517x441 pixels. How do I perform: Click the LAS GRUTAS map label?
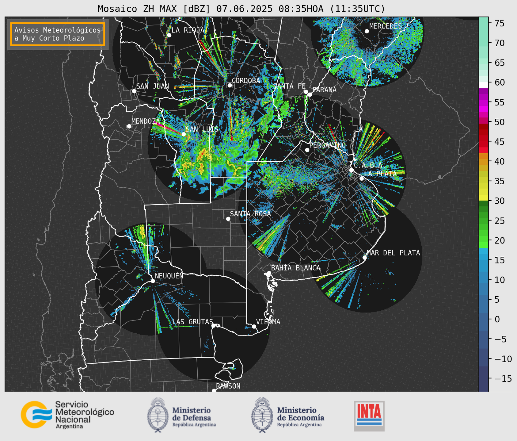pyautogui.click(x=192, y=322)
